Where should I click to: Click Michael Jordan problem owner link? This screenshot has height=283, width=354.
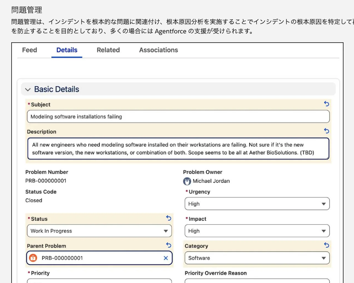pyautogui.click(x=211, y=181)
